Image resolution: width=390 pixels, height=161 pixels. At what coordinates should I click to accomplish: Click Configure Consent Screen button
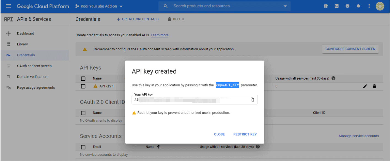click(350, 49)
